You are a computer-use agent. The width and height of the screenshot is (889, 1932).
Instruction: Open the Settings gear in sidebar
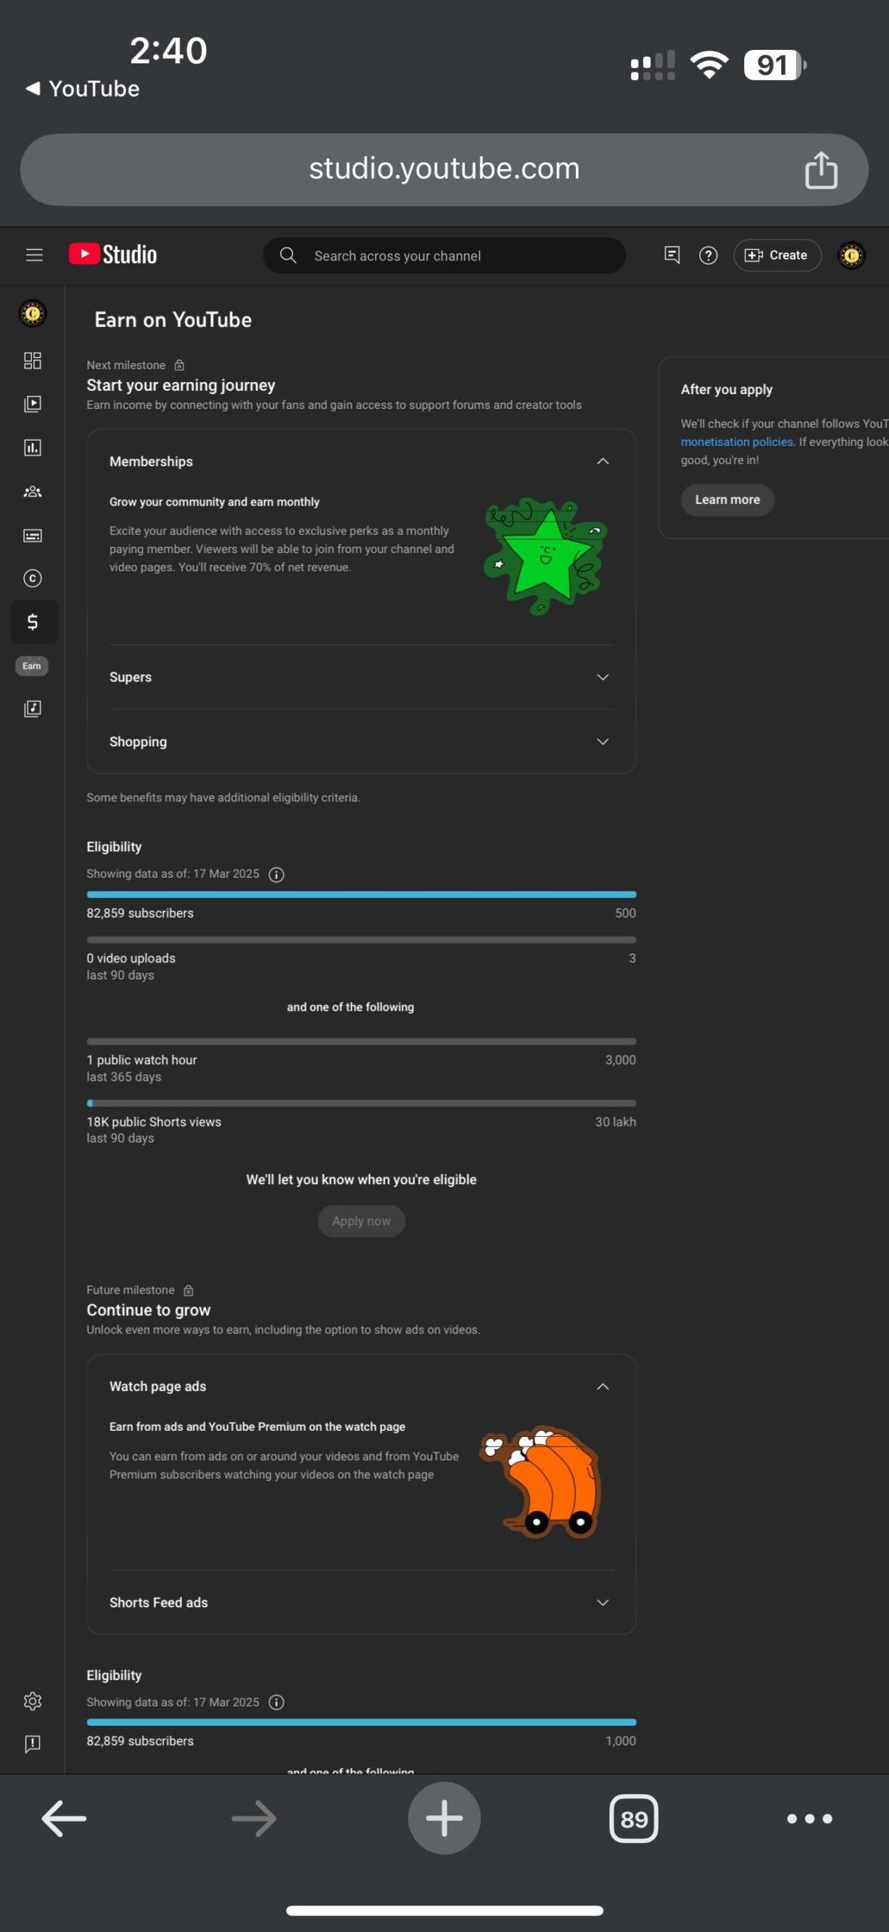[32, 1701]
